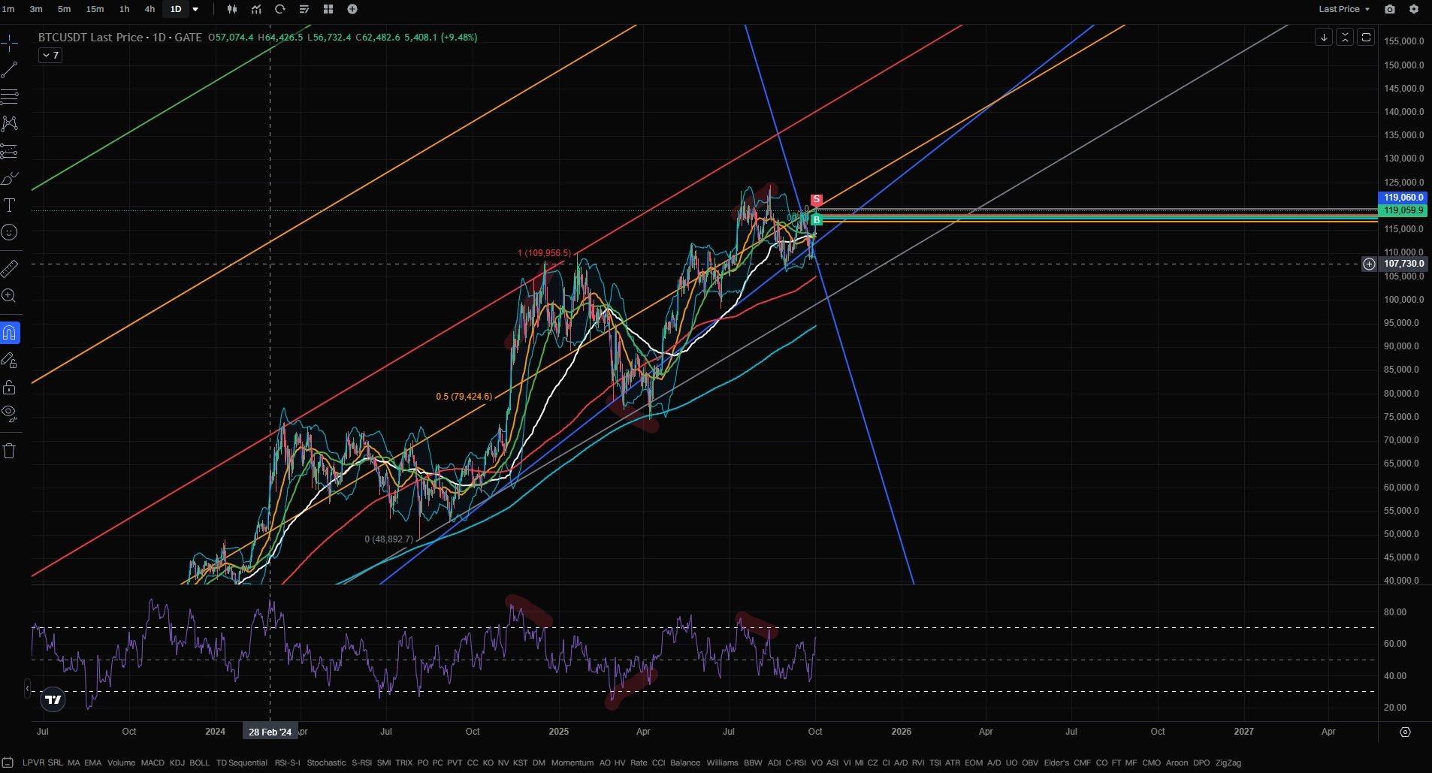Image resolution: width=1432 pixels, height=773 pixels.
Task: Open chart settings gear in top bar
Action: coord(1414,9)
